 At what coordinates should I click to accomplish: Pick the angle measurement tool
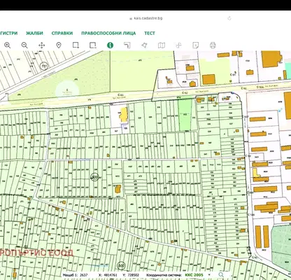tap(127, 45)
